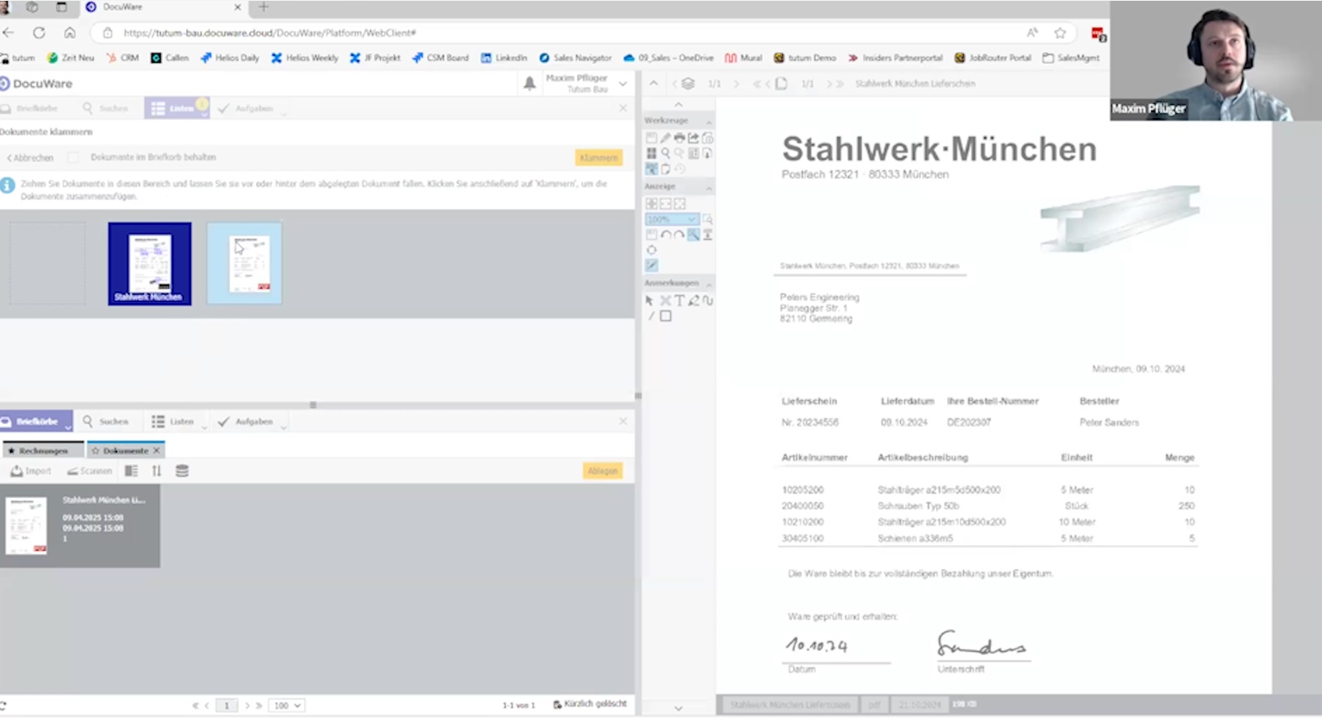Viewport: 1322px width, 718px height.
Task: Collapse the viewer toolbar with top chevron
Action: point(654,84)
